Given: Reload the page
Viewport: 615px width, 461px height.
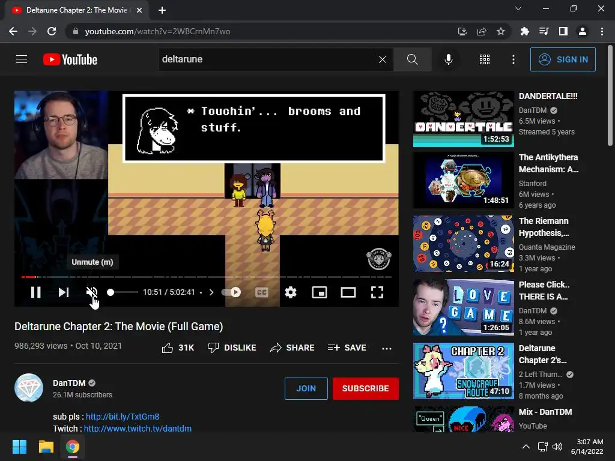Looking at the screenshot, I should (x=52, y=31).
